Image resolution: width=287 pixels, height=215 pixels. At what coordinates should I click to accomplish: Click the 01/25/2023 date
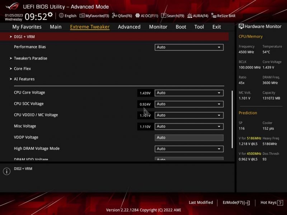tap(14, 15)
